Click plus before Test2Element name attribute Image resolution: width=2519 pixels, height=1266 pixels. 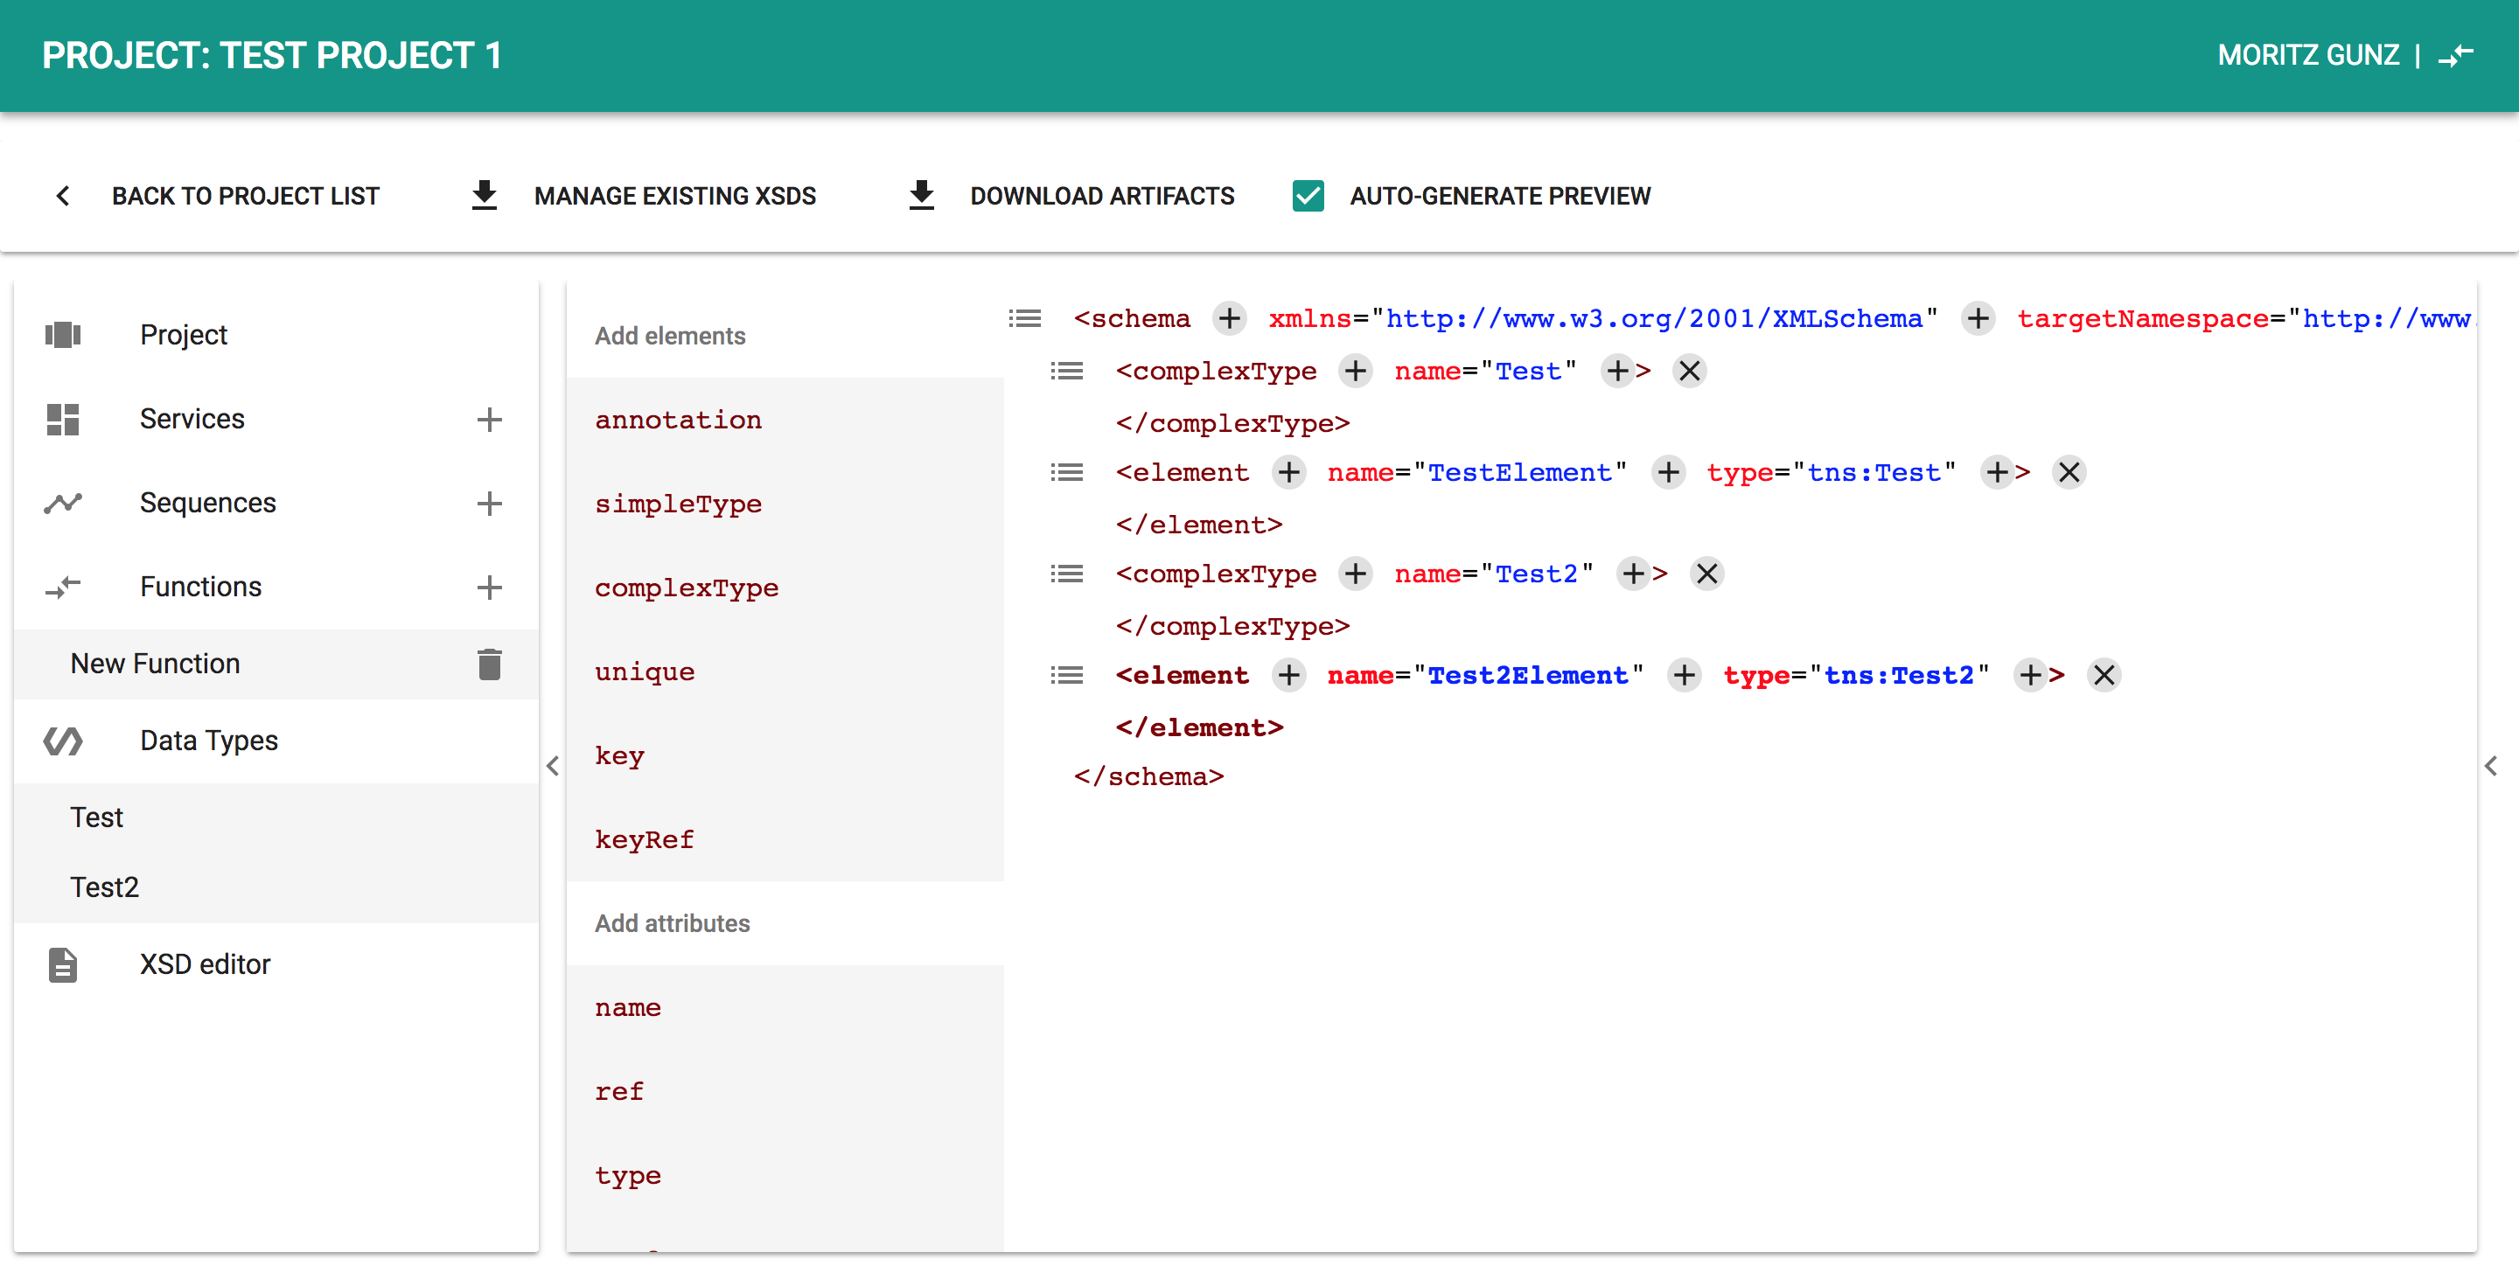pyautogui.click(x=1289, y=676)
